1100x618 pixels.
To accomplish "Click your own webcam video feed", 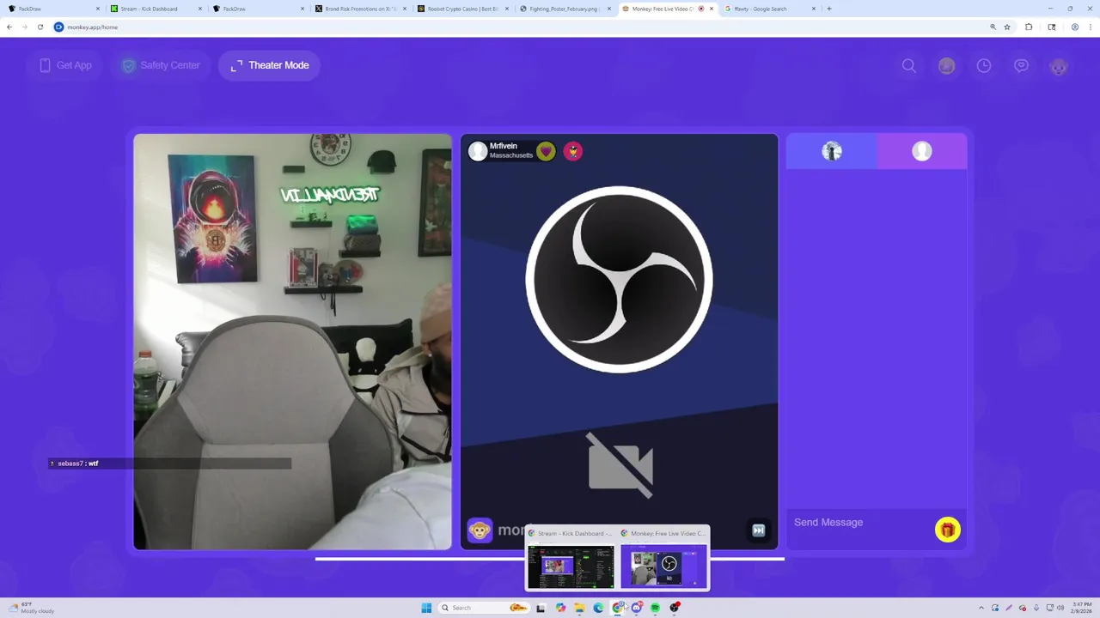I will pyautogui.click(x=292, y=342).
